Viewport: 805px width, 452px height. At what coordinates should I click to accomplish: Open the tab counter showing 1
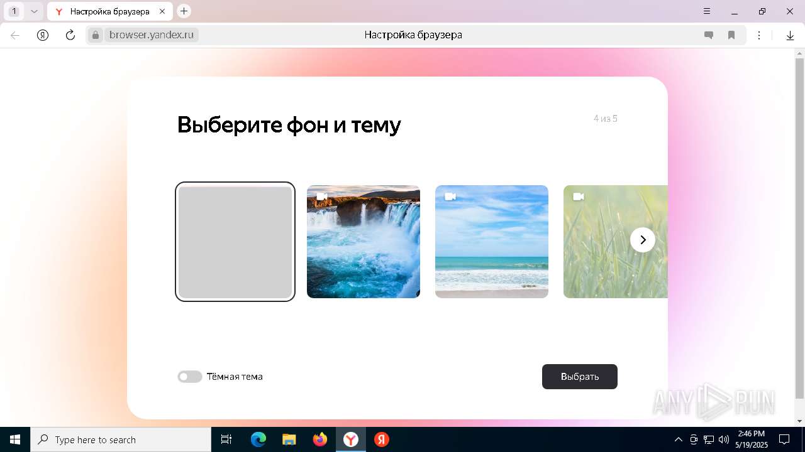[x=14, y=11]
